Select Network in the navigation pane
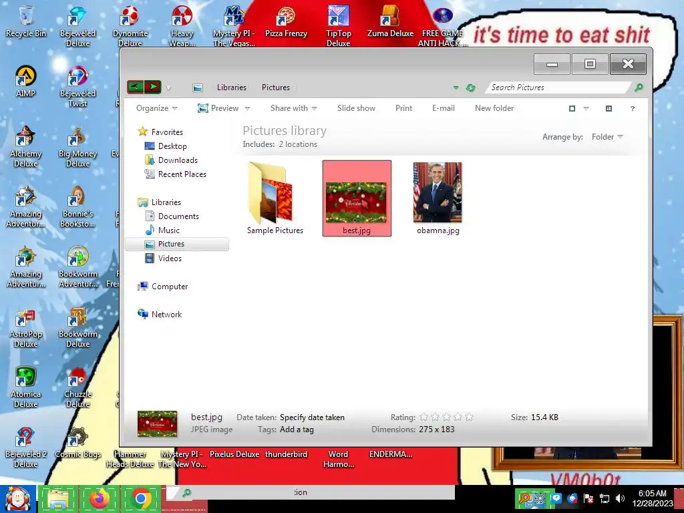684x513 pixels. click(x=160, y=314)
